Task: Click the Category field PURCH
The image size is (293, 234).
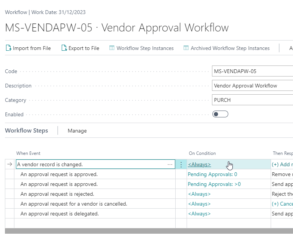Action: (252, 100)
